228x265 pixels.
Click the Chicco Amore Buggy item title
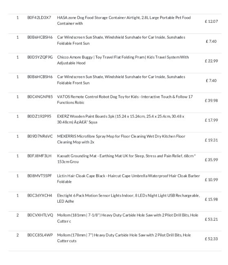click(x=123, y=60)
